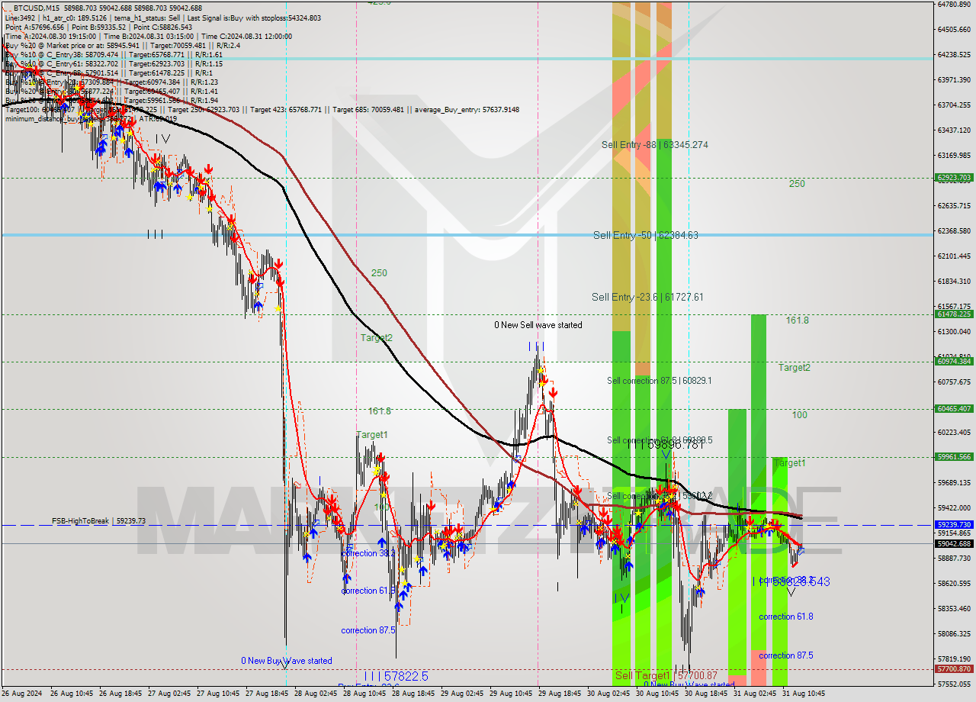Click the 62368.580 price scale value
The width and height of the screenshot is (976, 702).
(x=953, y=231)
